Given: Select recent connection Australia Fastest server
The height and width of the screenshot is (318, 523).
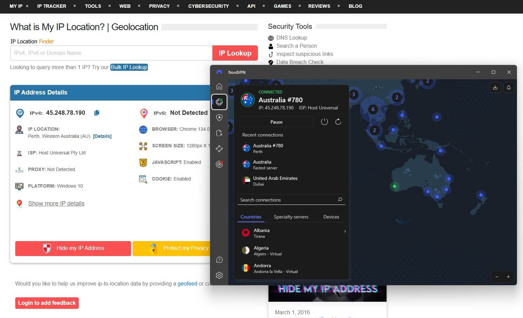Looking at the screenshot, I should tap(292, 165).
